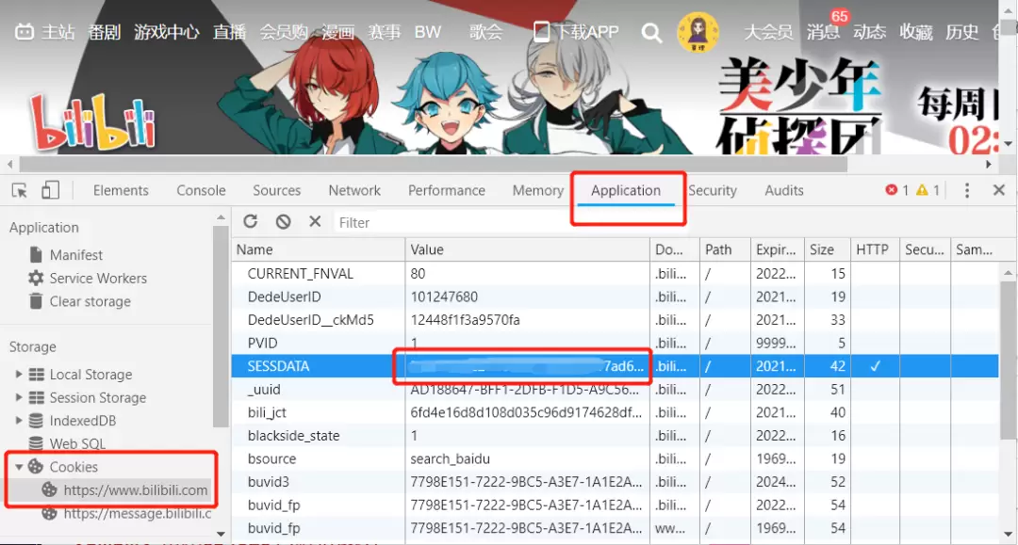Image resolution: width=1018 pixels, height=545 pixels.
Task: Switch to the Elements tab
Action: pyautogui.click(x=121, y=190)
